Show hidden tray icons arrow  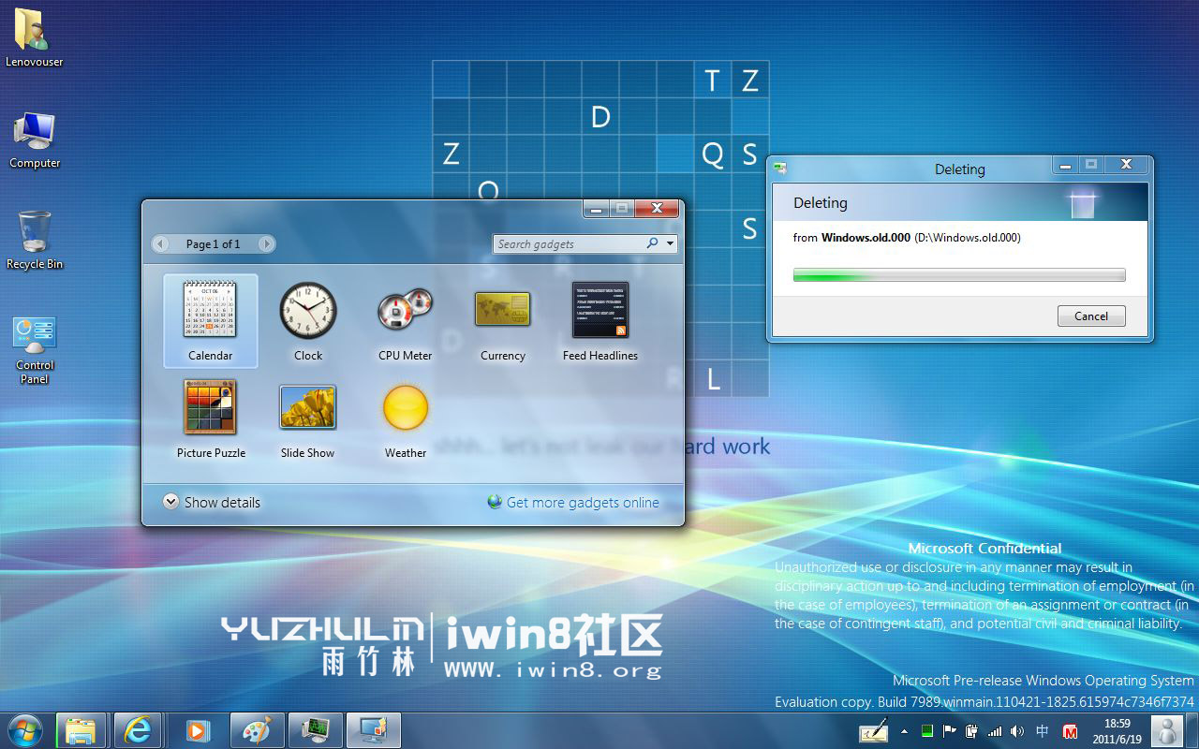tap(904, 731)
